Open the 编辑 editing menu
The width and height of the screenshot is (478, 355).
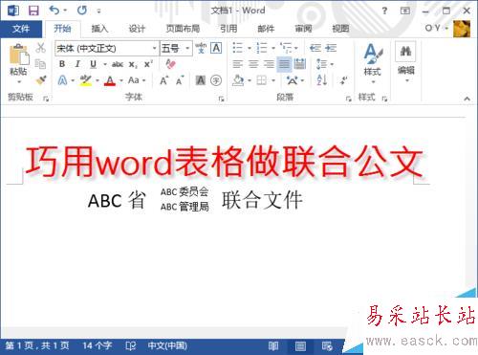pyautogui.click(x=405, y=63)
